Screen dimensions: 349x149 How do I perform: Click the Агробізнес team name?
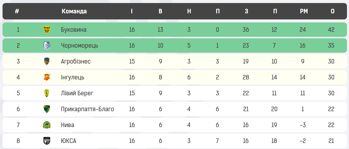(76, 62)
